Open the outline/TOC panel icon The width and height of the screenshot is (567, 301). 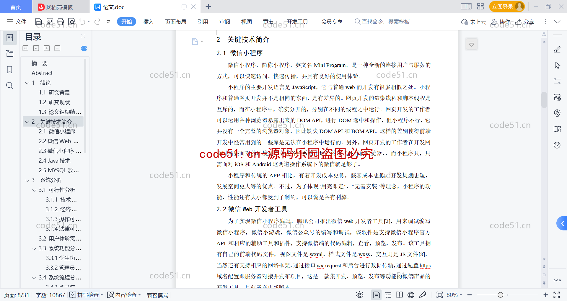point(10,38)
